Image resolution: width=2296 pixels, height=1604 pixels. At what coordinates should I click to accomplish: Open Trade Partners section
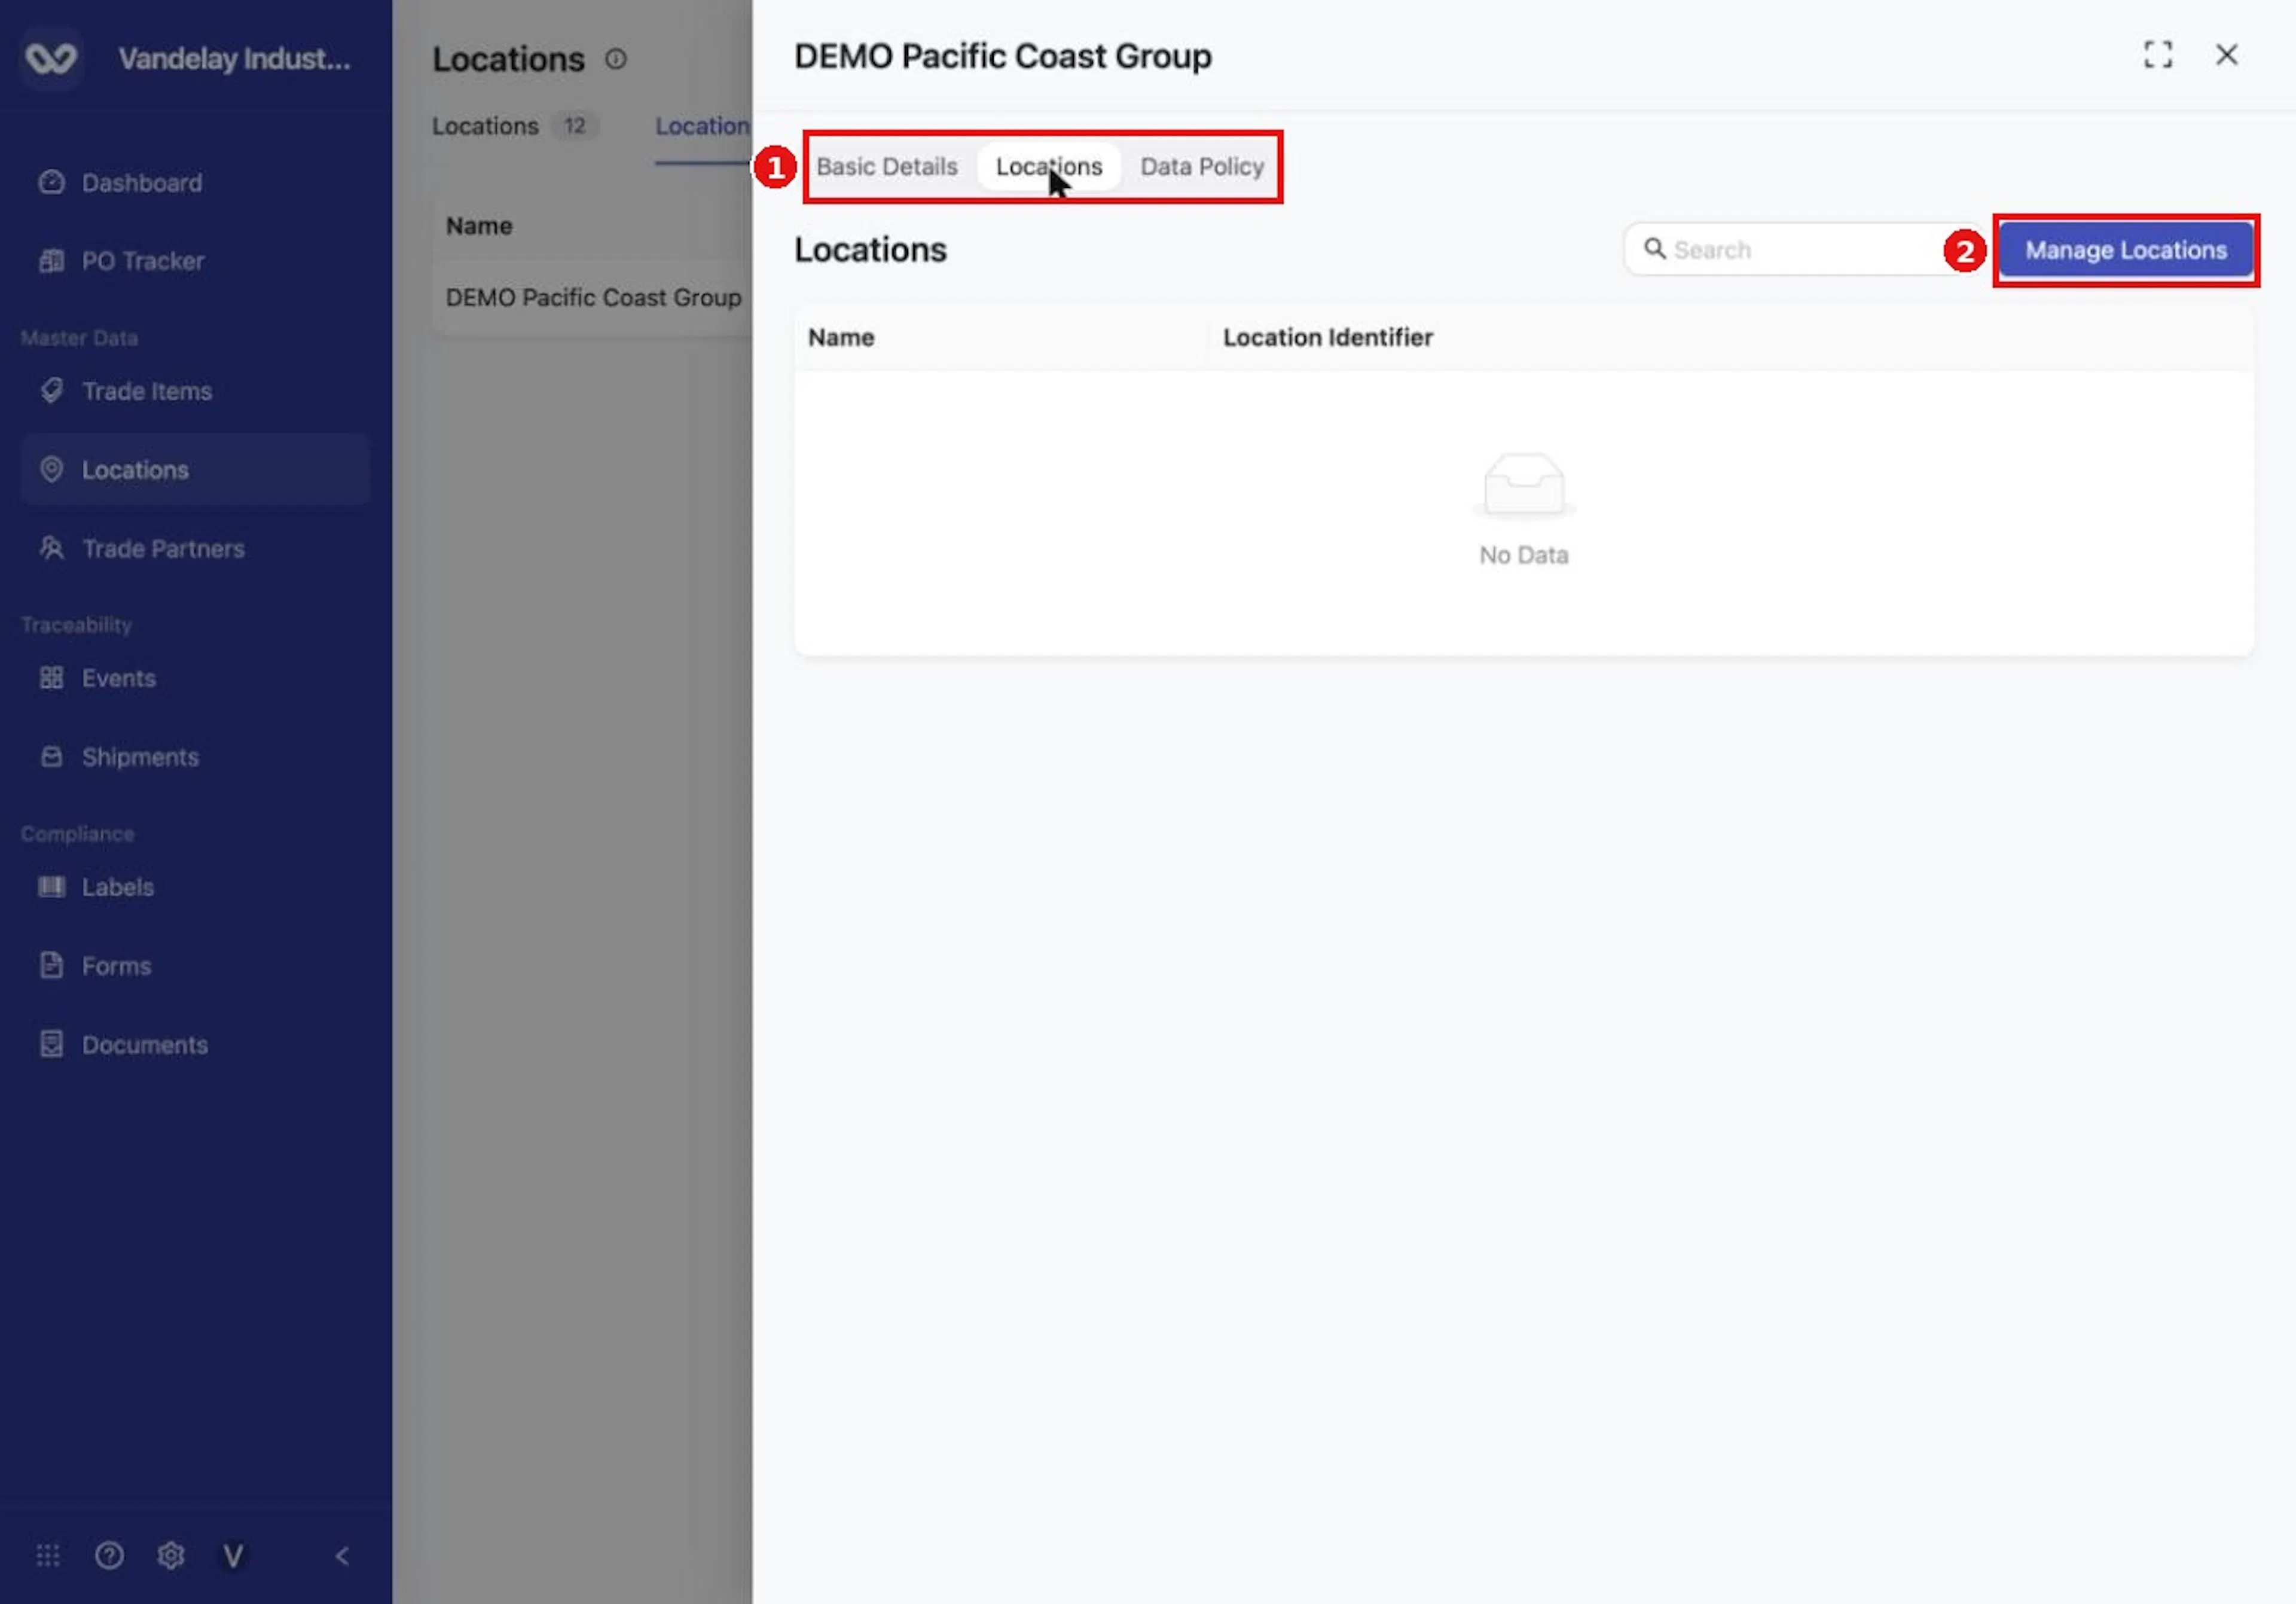point(195,549)
